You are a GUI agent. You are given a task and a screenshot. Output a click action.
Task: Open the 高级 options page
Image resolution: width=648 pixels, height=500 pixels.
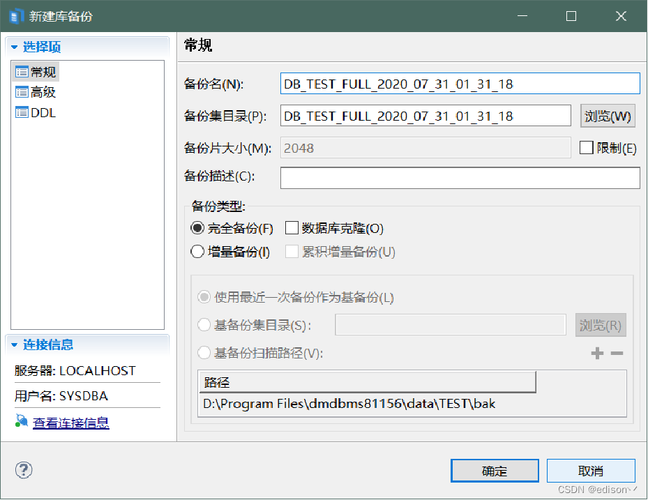(x=36, y=92)
